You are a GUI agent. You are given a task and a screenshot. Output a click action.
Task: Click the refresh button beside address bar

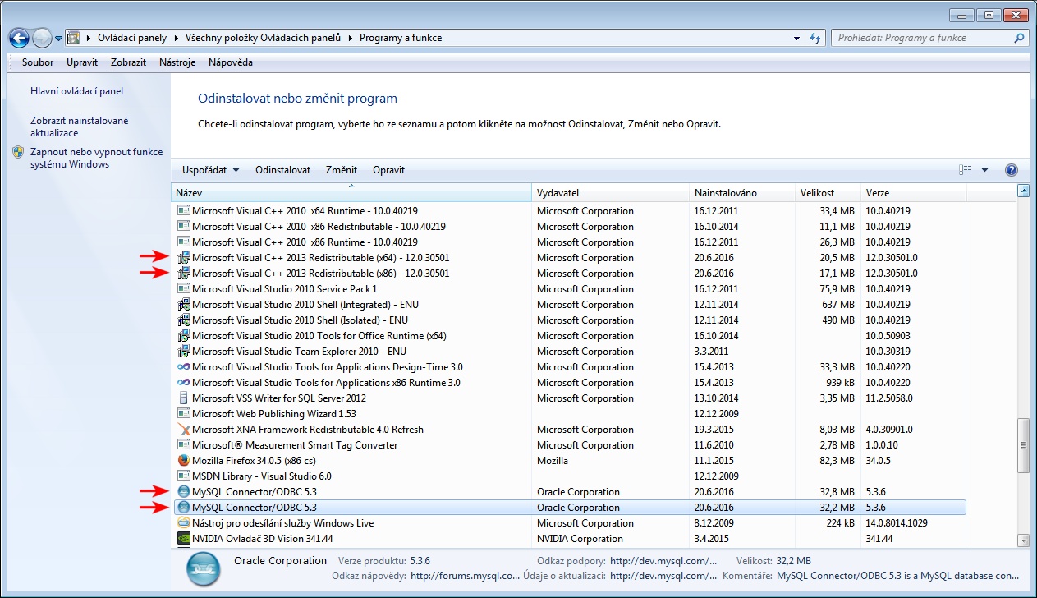pyautogui.click(x=815, y=38)
